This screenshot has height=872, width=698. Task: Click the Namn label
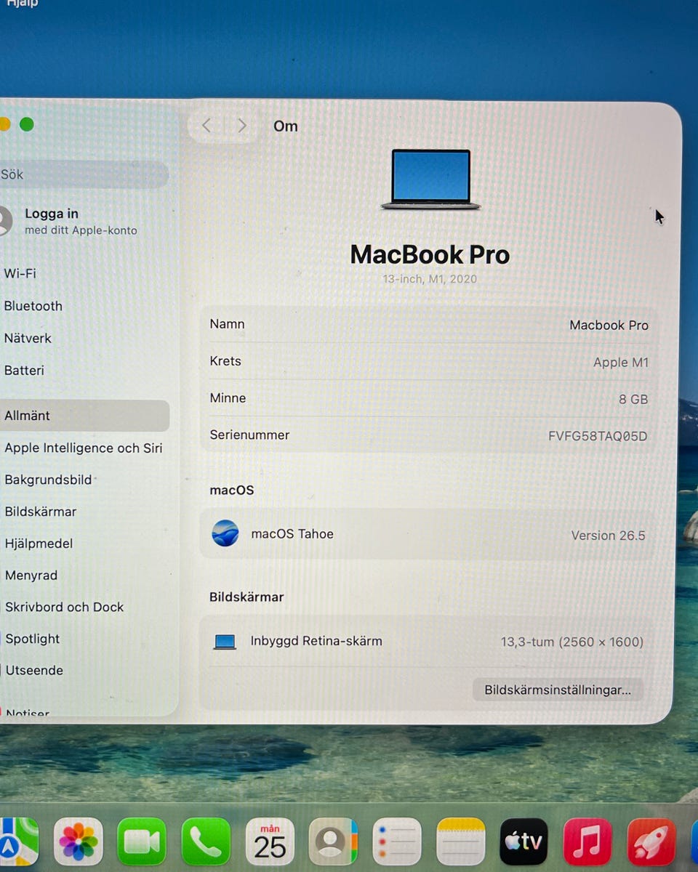tap(227, 324)
